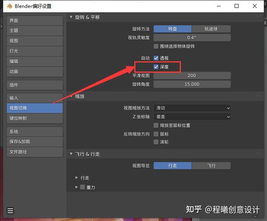267x221 pixels.
Task: Open the 界面 preferences tab
Action: (35, 21)
